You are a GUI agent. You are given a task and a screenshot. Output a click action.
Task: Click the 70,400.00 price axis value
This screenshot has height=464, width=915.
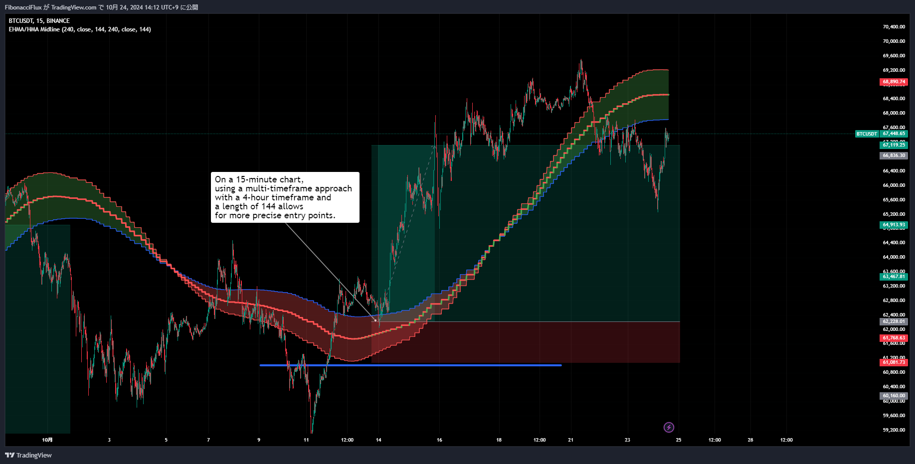coord(894,27)
